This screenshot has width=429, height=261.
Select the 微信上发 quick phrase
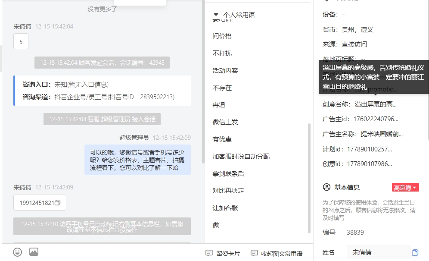(x=225, y=122)
